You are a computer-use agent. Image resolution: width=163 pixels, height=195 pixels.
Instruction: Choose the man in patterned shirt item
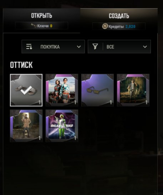tap(26, 126)
